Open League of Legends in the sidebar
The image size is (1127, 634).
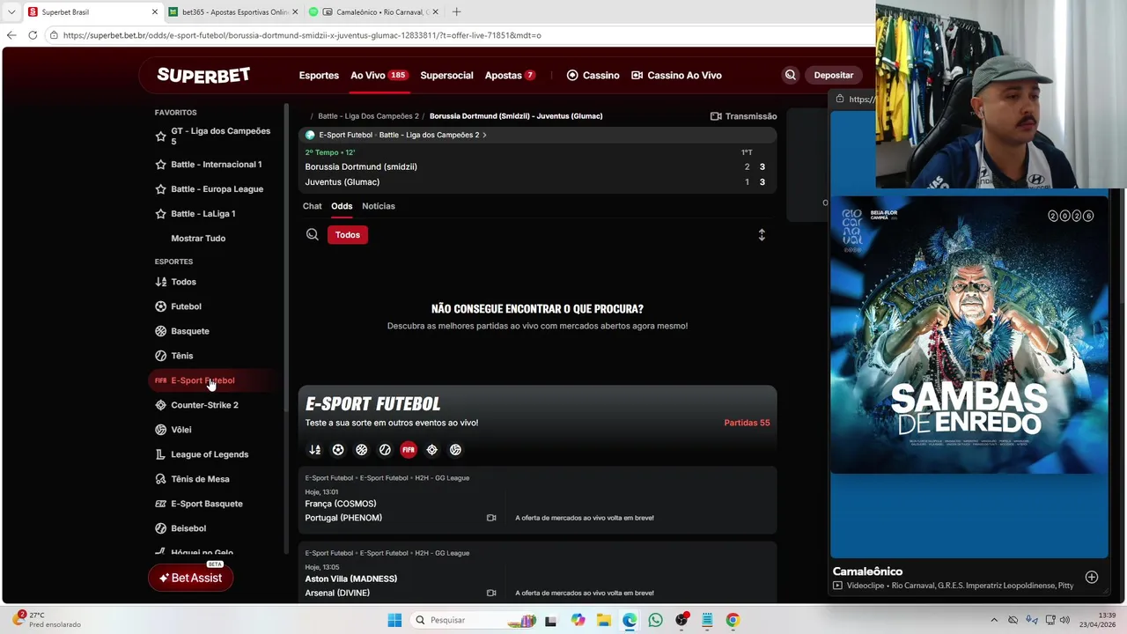(210, 454)
